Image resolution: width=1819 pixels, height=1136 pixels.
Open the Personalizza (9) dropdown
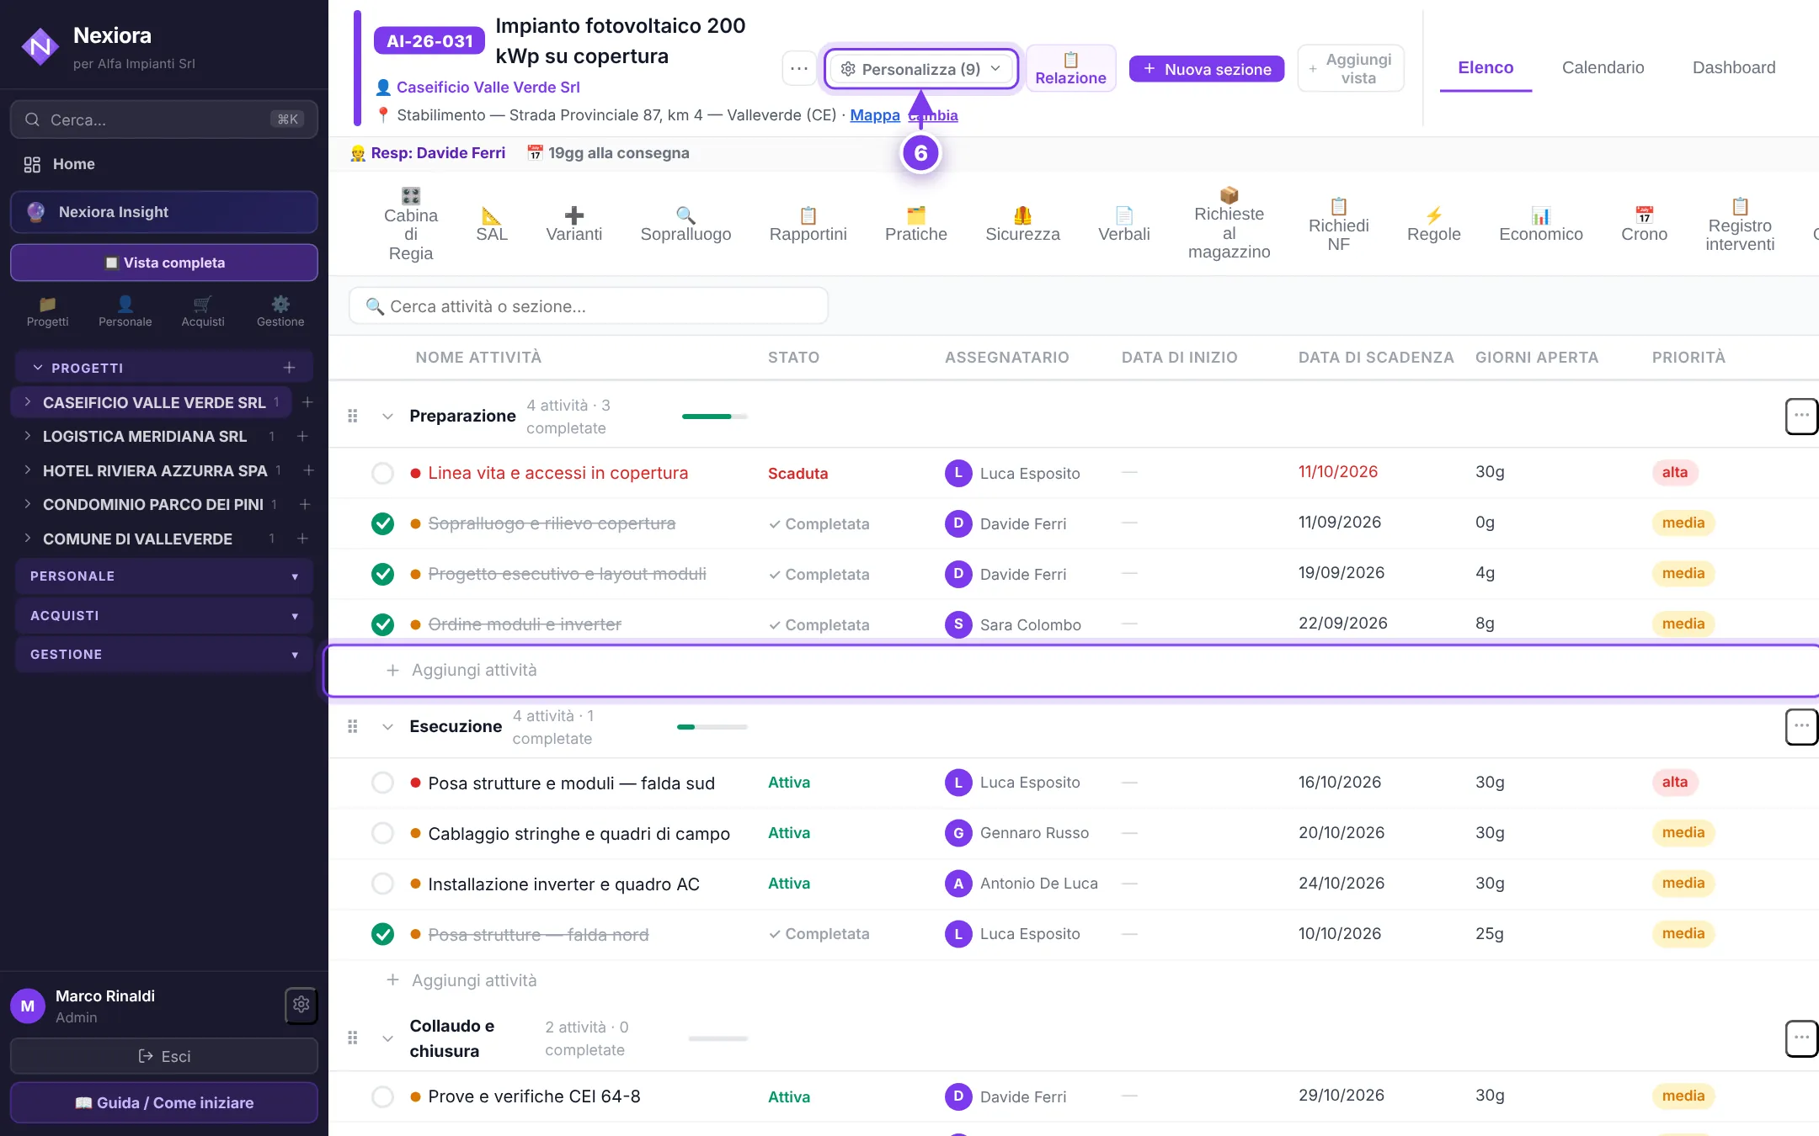point(920,69)
